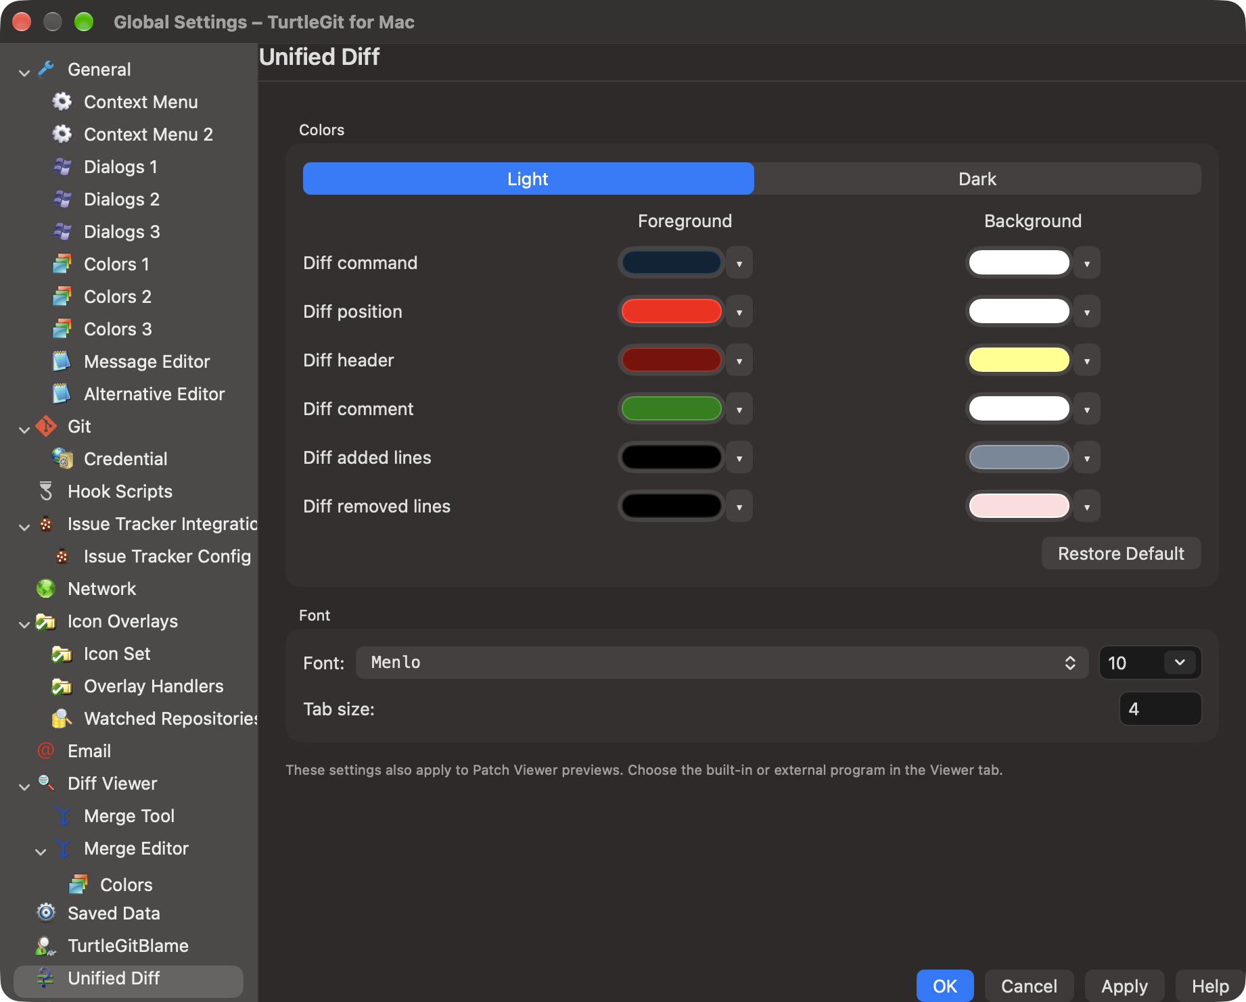The height and width of the screenshot is (1002, 1246).
Task: Click the TurtleGitBlame icon
Action: coord(46,945)
